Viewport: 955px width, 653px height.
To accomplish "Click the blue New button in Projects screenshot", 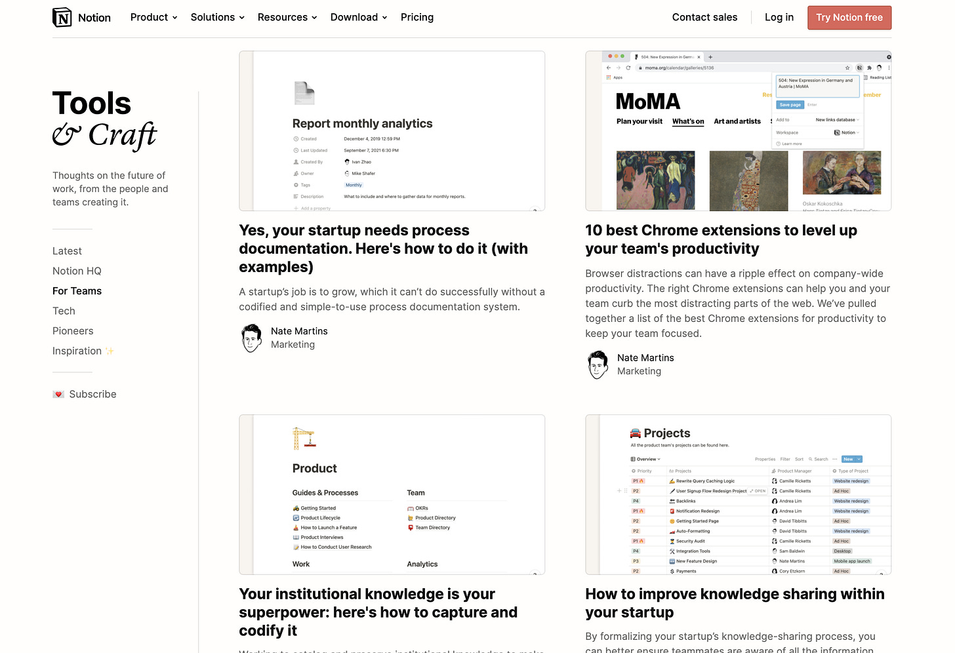I will [x=852, y=459].
